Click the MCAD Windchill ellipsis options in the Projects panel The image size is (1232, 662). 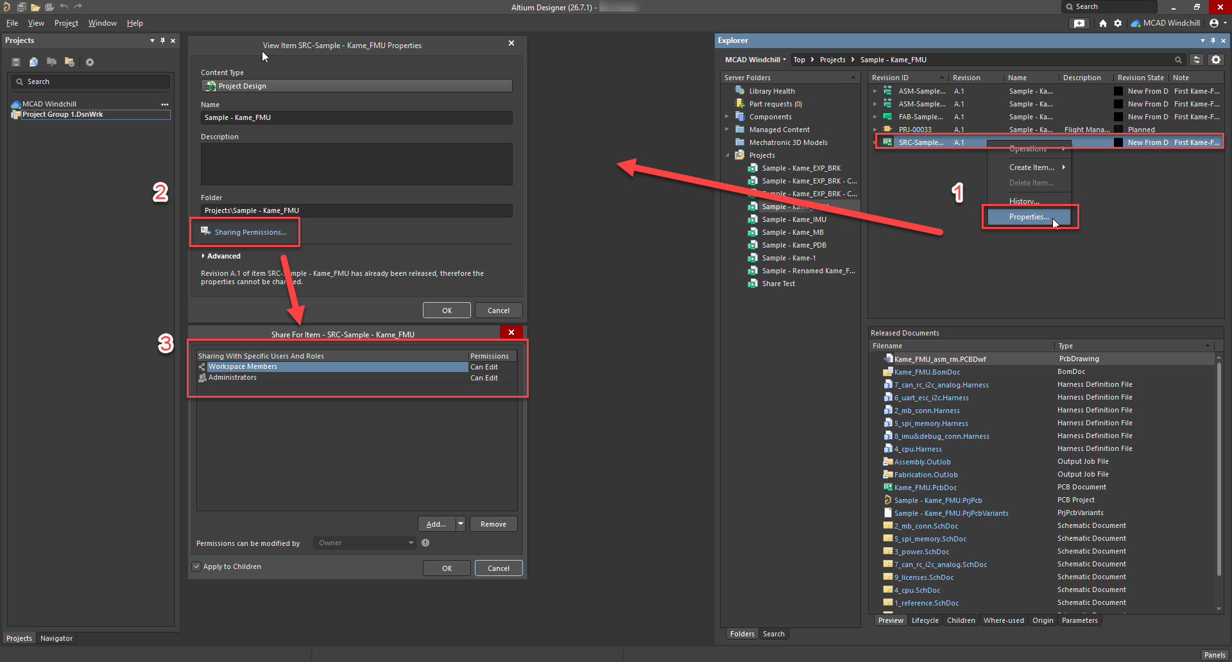click(x=165, y=104)
